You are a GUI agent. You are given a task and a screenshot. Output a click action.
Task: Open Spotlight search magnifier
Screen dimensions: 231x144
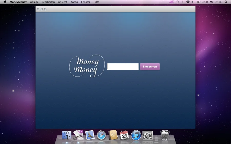point(226,2)
